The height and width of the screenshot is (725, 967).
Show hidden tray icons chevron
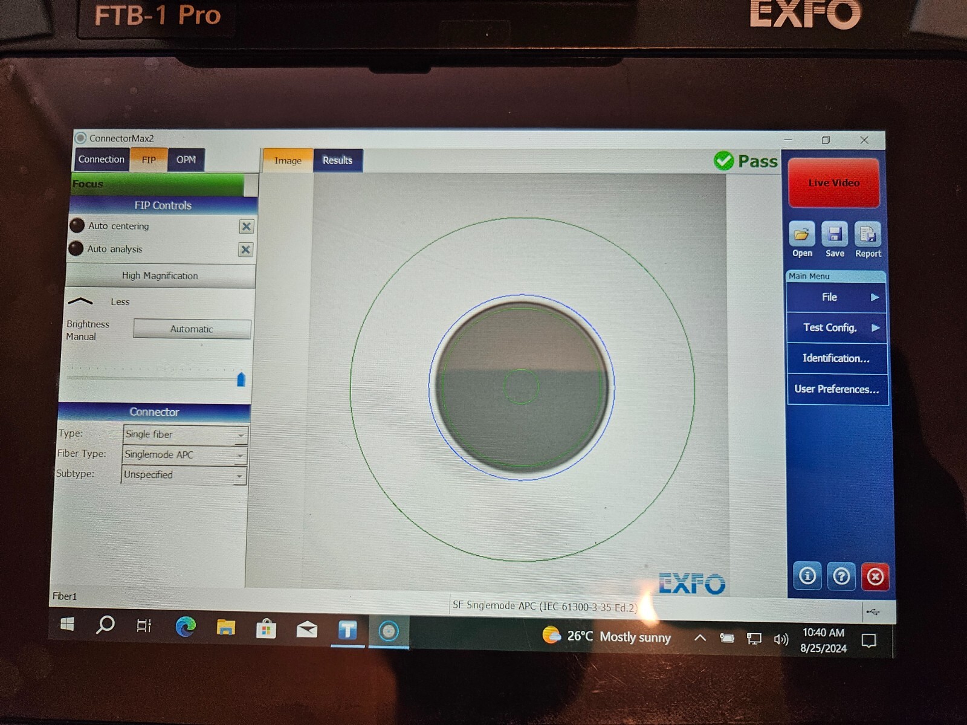(x=700, y=637)
